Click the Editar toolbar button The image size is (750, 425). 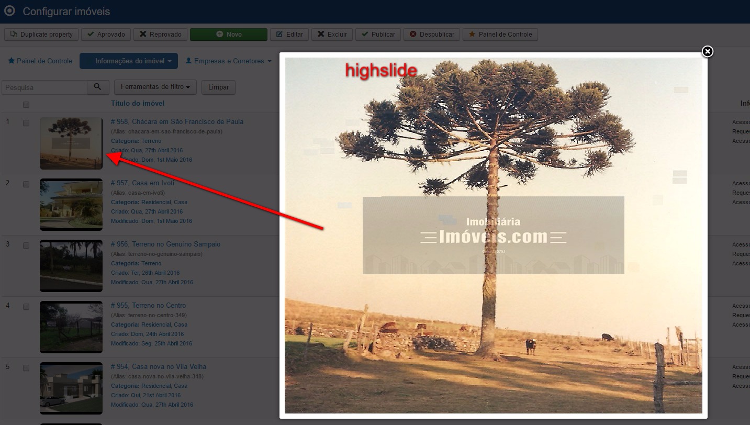pos(289,35)
